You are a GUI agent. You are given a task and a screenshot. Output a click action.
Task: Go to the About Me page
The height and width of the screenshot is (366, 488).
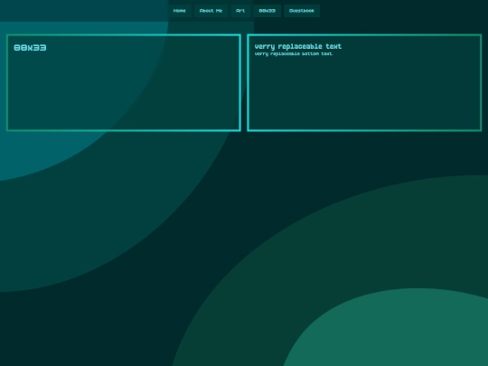point(211,11)
